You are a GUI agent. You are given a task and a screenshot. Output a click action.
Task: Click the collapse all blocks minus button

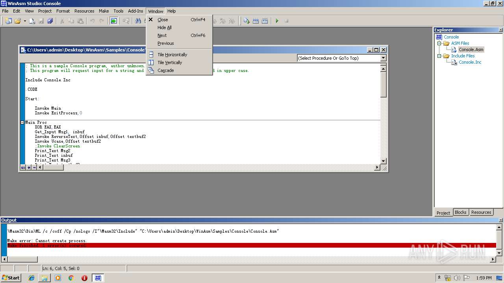34,168
